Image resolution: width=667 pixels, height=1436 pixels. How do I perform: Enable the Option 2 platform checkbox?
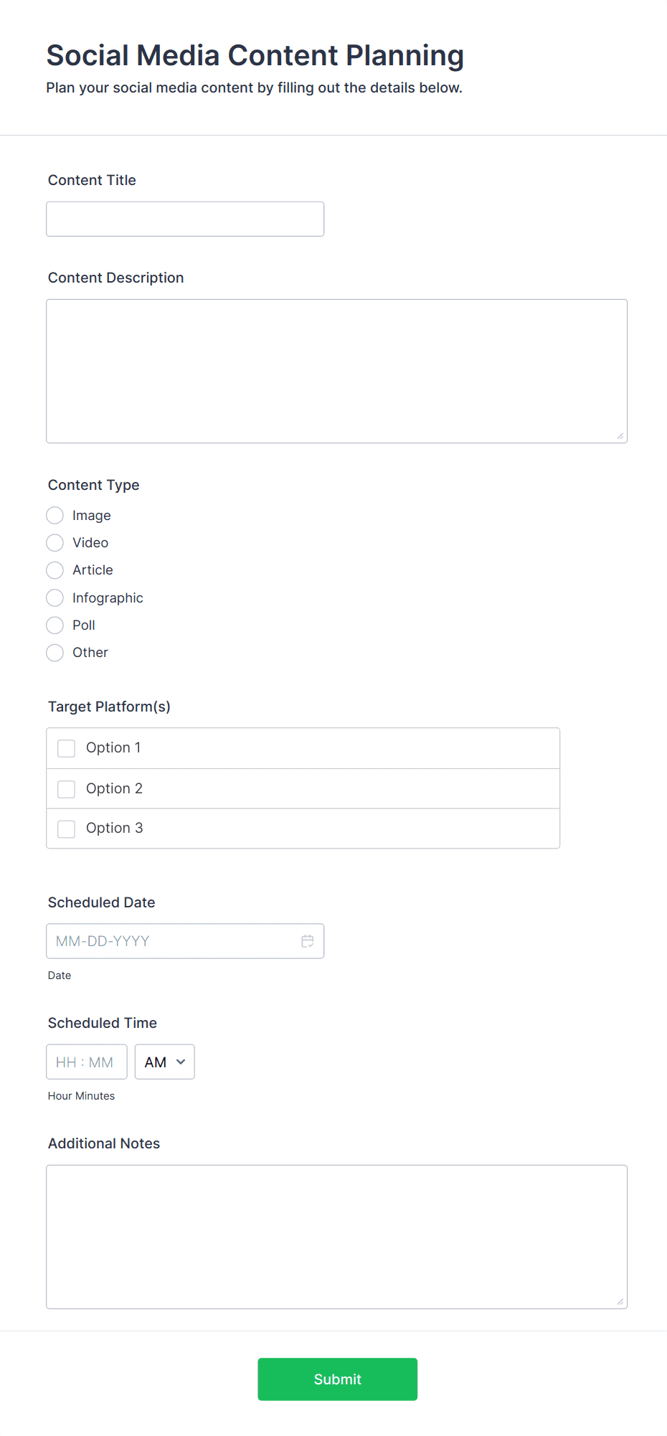[66, 788]
